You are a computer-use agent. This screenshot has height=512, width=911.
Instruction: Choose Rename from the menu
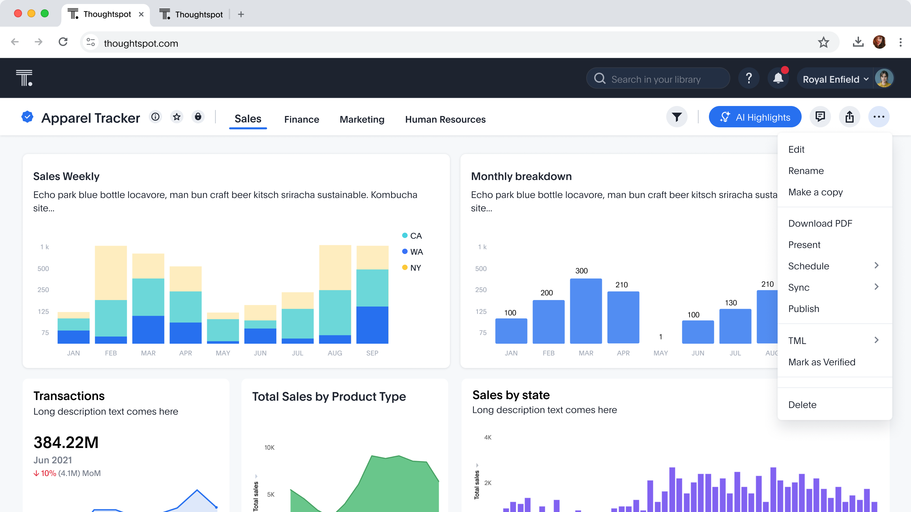point(835,171)
